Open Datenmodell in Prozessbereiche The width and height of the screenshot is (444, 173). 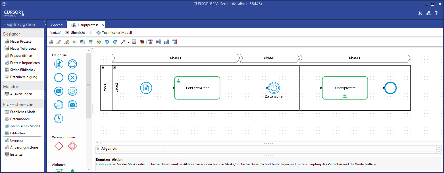20,119
